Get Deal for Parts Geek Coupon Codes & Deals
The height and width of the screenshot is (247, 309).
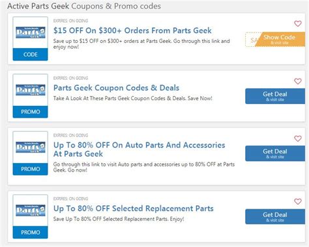coord(275,96)
